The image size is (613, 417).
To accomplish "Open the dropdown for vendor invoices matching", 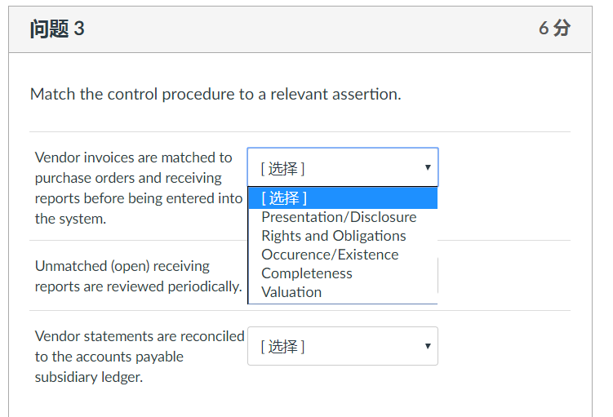I will (x=343, y=167).
